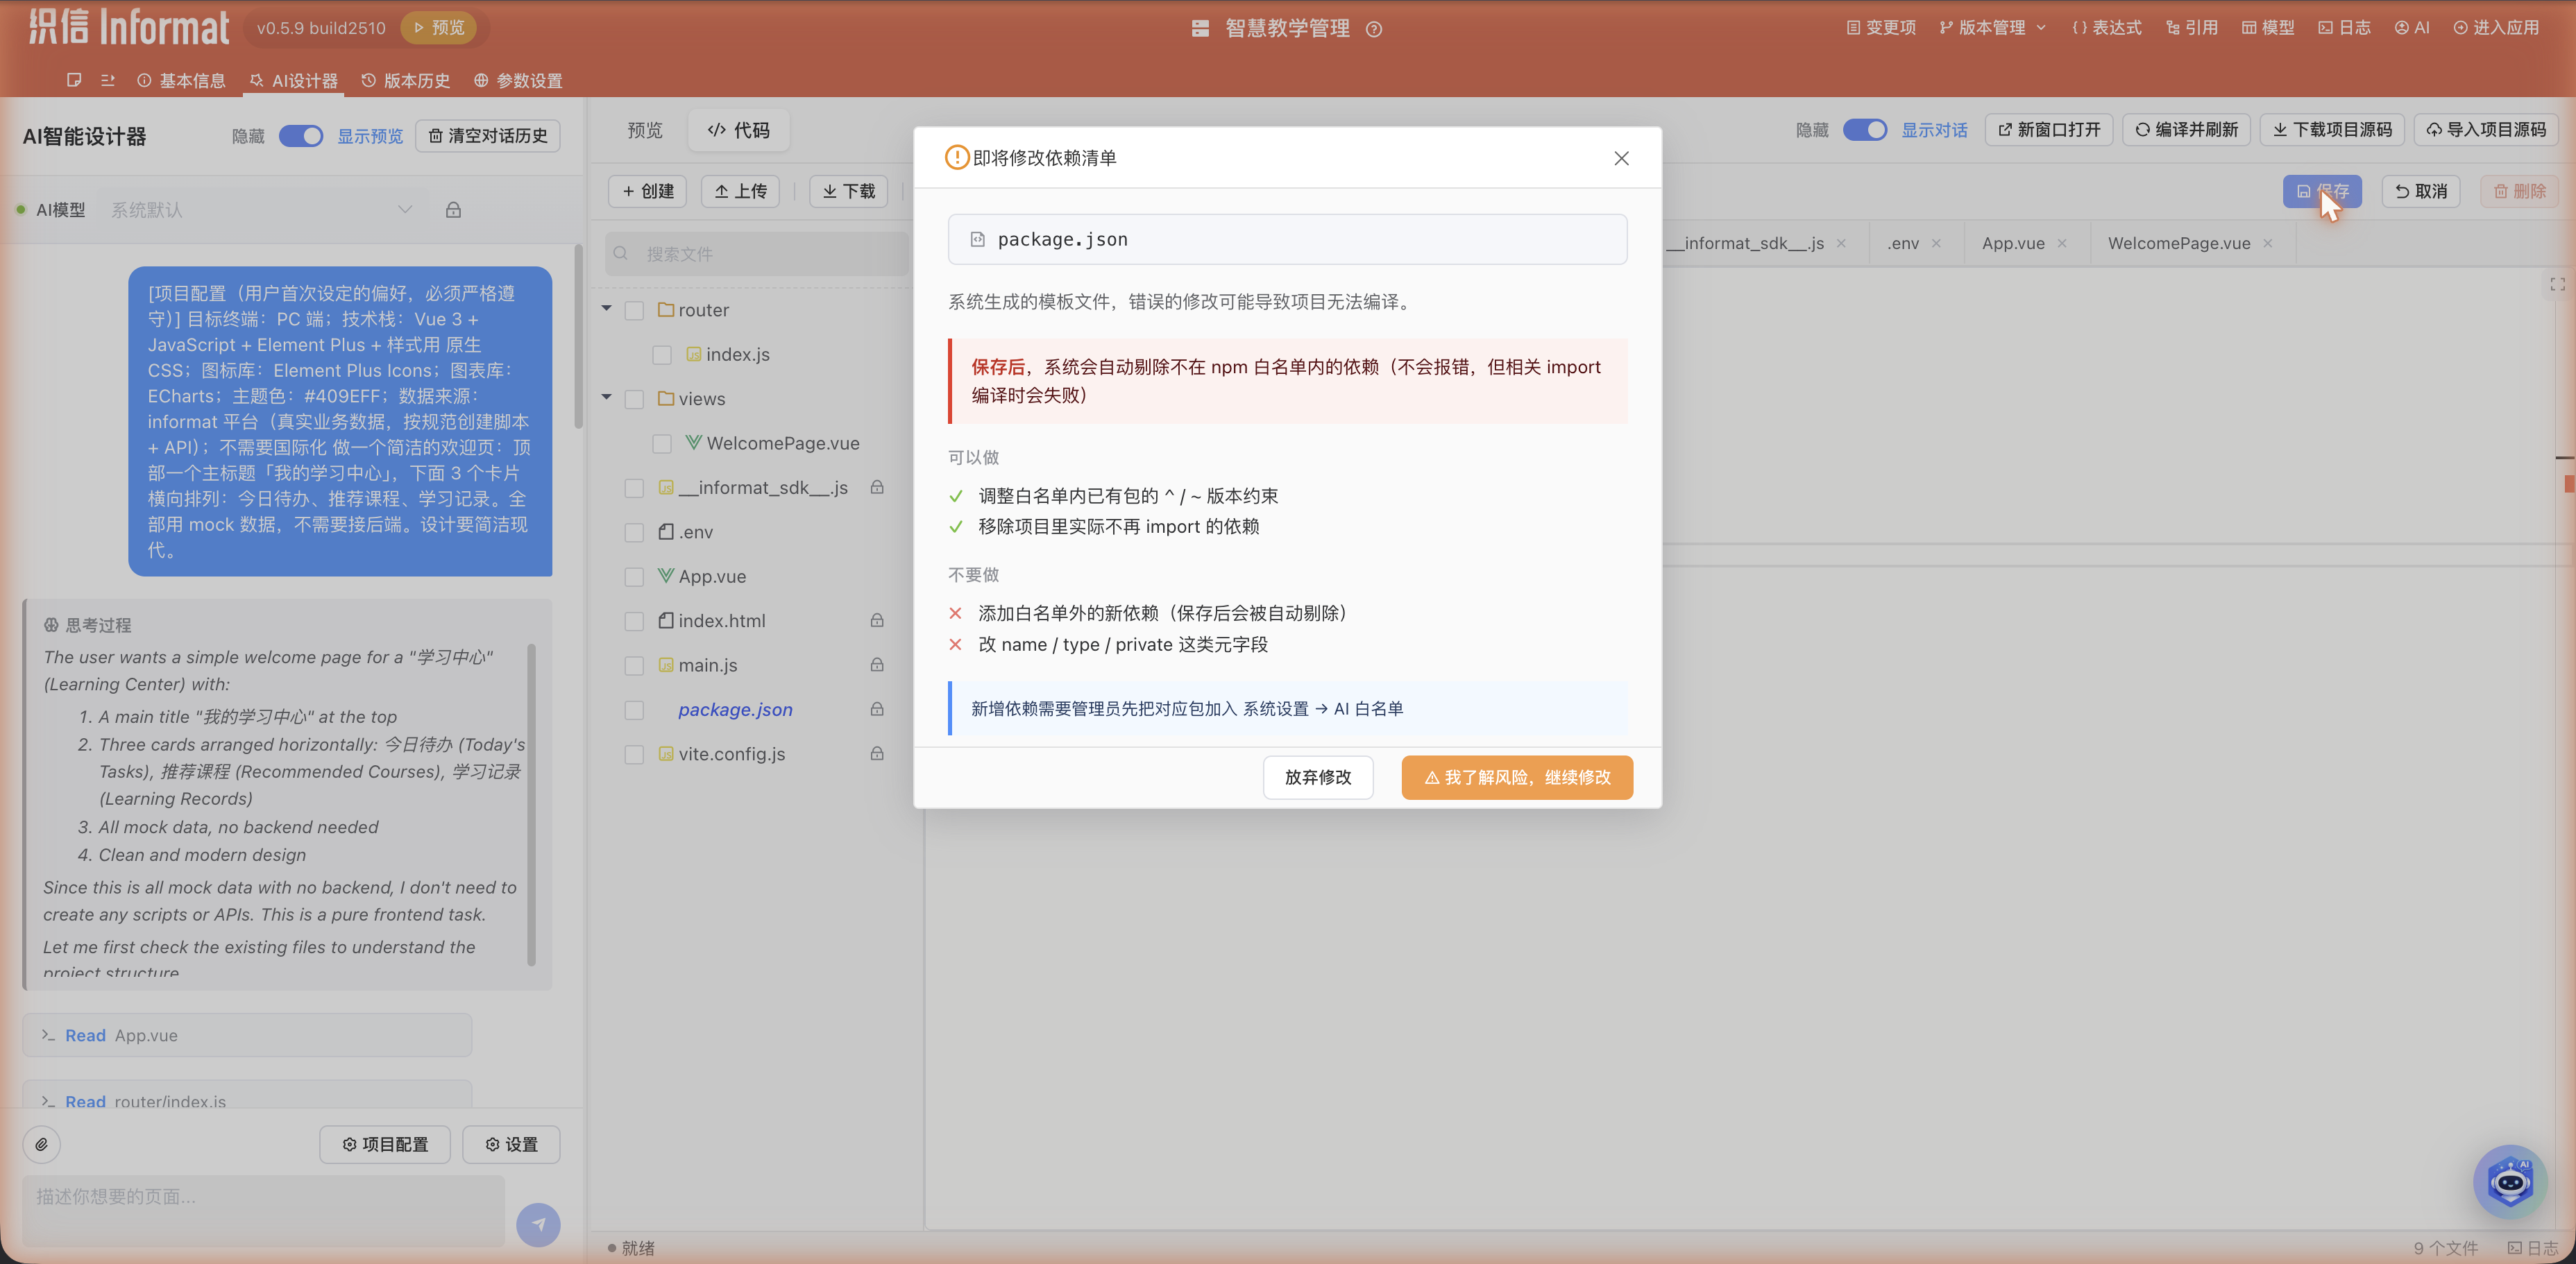Open the AI模型 系统默认 dropdown

(x=262, y=210)
